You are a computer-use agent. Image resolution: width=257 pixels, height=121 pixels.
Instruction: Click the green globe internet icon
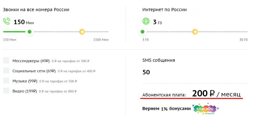146,21
